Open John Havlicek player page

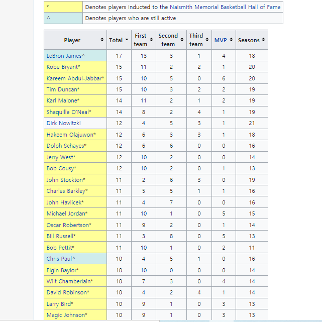[64, 202]
